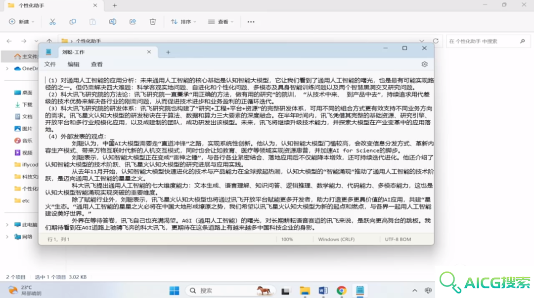Show hidden system tray icons
Viewport: 534px width, 298px height.
(414, 291)
